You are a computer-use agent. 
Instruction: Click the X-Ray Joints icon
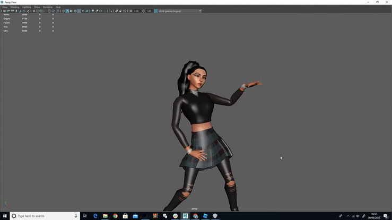(125, 11)
